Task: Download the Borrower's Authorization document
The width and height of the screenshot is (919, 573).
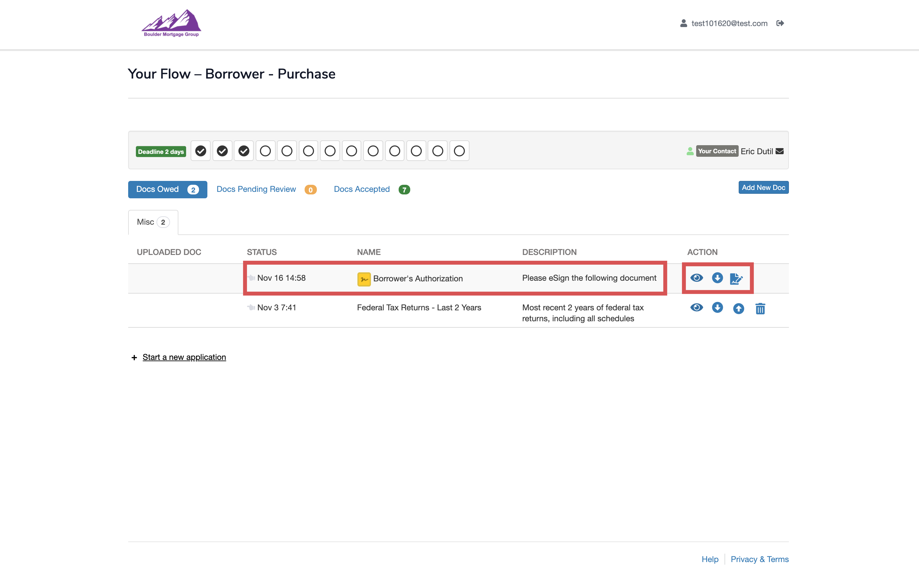Action: 717,278
